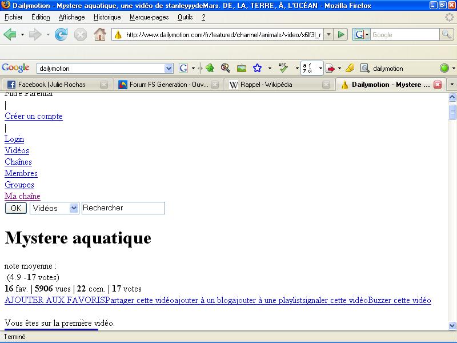Click the forward navigation arrow
The height and width of the screenshot is (343, 457).
pos(35,35)
